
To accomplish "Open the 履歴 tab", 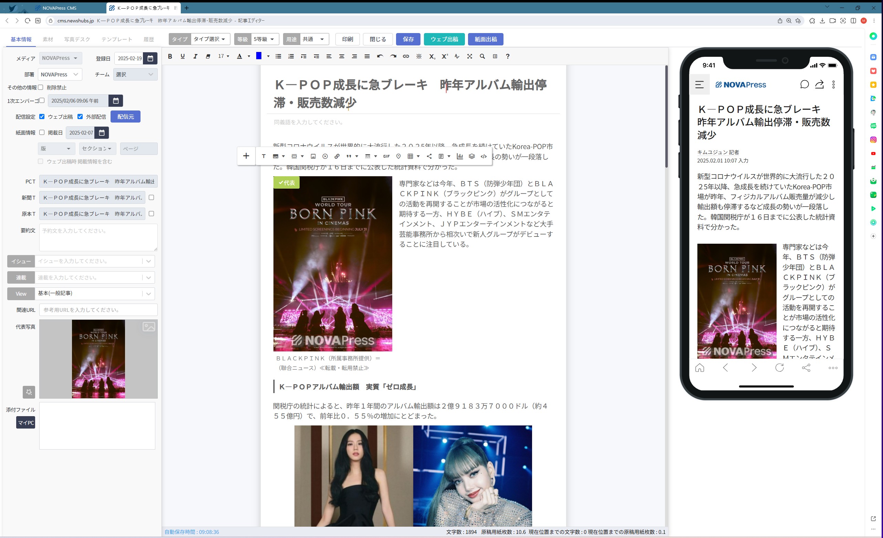I will (x=148, y=39).
